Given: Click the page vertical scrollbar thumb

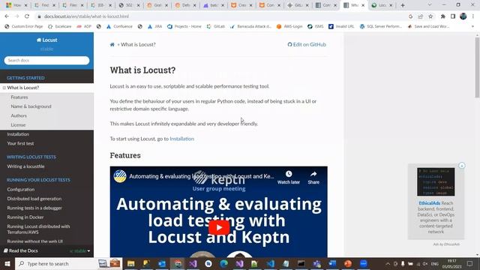Looking at the screenshot, I should 477,67.
